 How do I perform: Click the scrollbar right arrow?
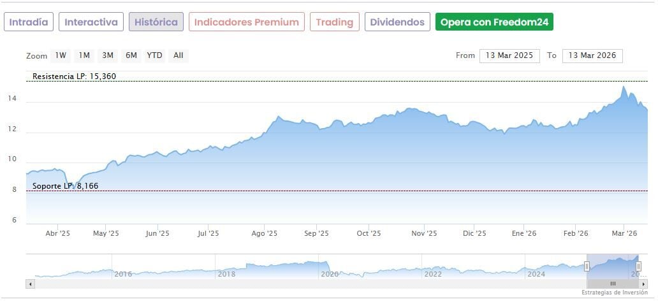coord(644,284)
